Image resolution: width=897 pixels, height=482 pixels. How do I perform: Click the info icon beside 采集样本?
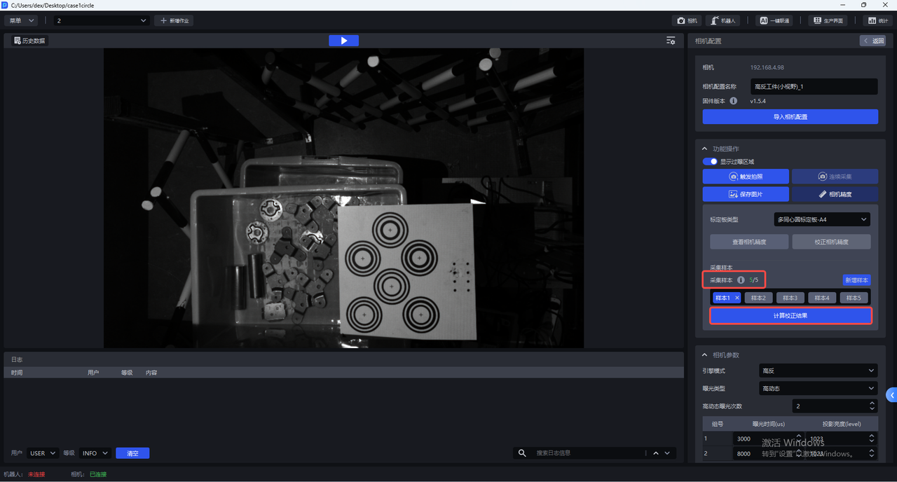[741, 280]
